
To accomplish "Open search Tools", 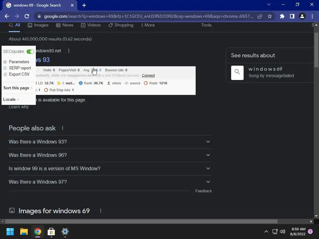I will click(x=206, y=25).
